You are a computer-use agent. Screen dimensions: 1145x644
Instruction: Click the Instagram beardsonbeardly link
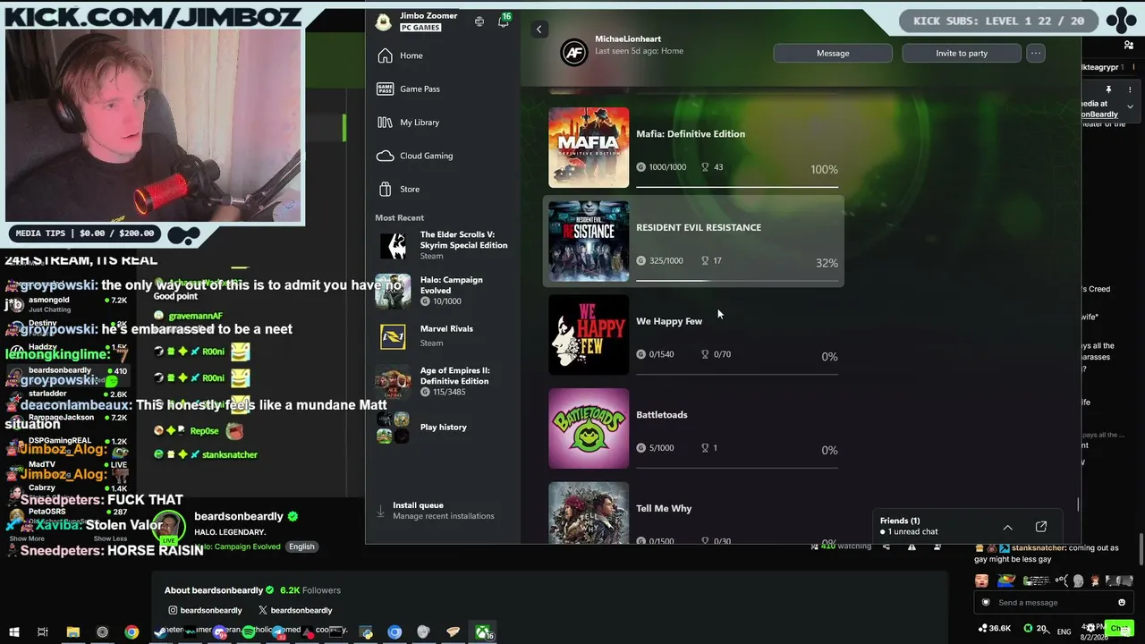(x=205, y=610)
